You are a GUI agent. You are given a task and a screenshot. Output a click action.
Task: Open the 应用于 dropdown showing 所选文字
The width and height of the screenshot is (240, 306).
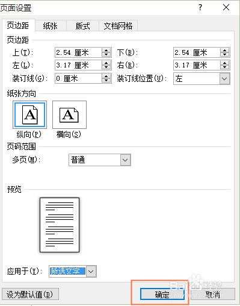point(73,272)
